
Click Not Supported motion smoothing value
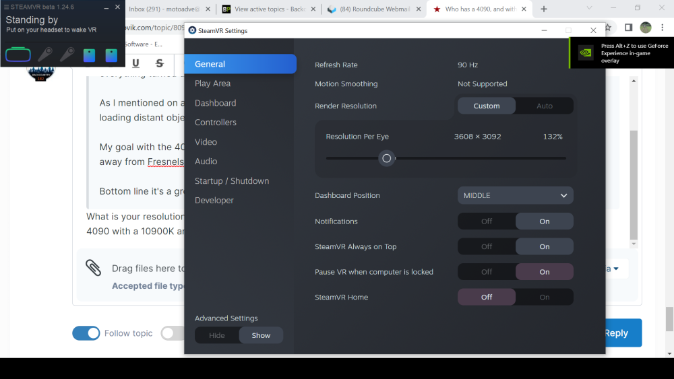tap(483, 83)
